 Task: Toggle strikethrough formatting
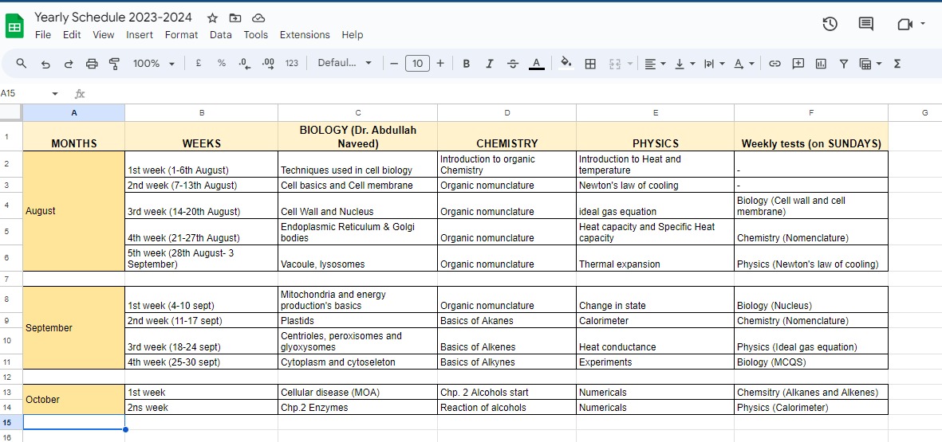[x=512, y=64]
